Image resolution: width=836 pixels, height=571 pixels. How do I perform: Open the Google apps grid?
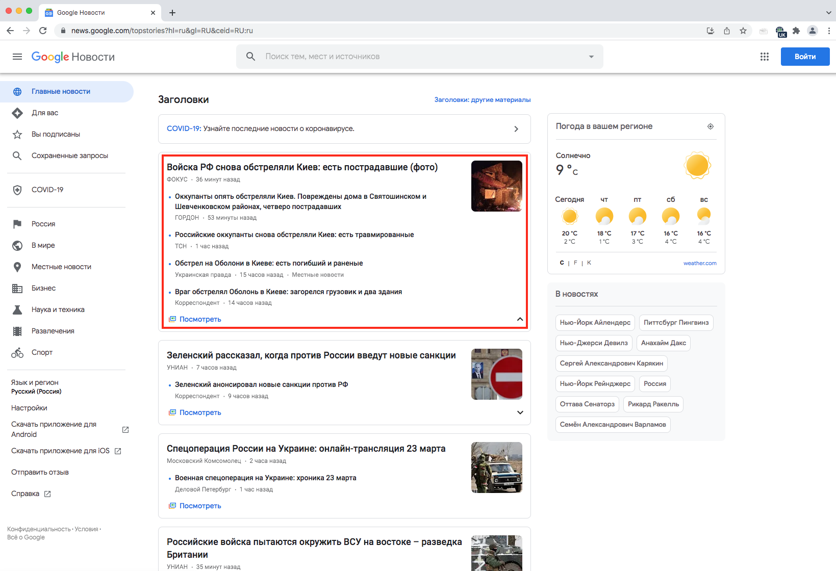click(x=764, y=57)
